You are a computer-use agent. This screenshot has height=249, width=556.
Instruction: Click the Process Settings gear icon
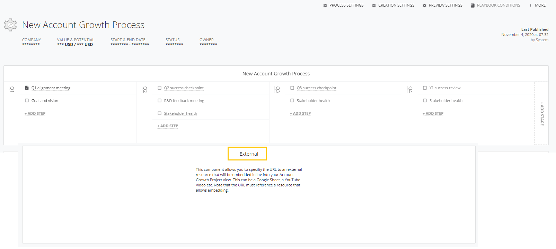tap(325, 6)
